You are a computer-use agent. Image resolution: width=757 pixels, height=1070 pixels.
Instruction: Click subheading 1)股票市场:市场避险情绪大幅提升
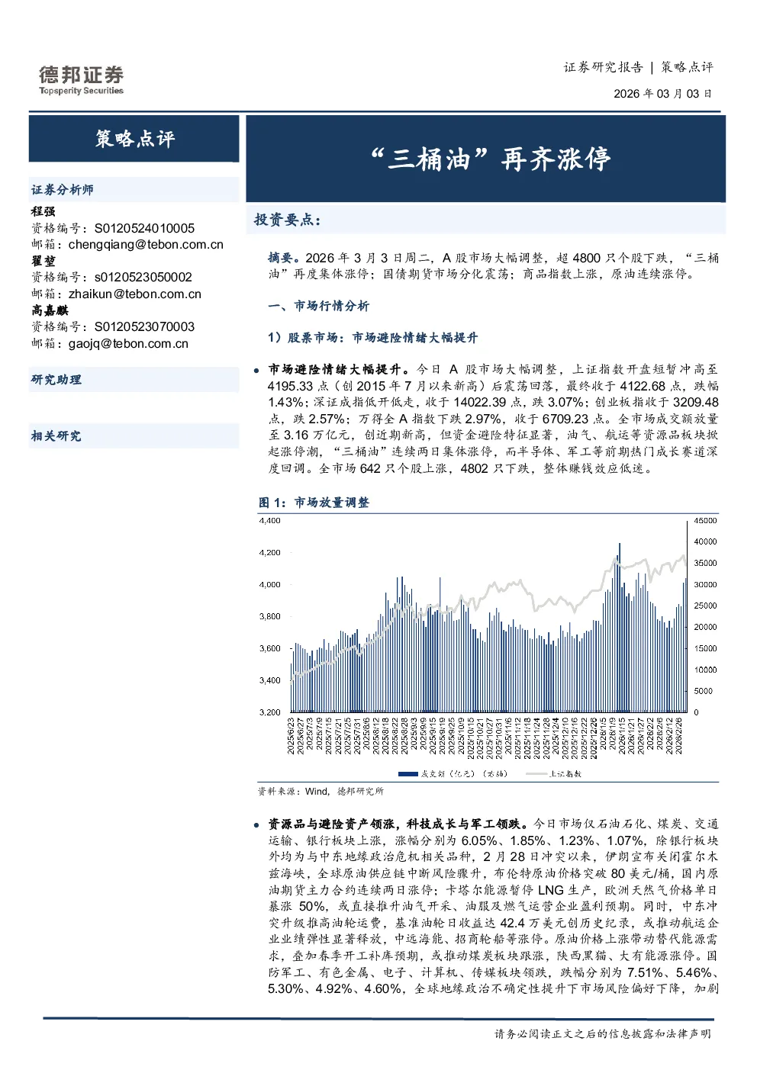373,338
